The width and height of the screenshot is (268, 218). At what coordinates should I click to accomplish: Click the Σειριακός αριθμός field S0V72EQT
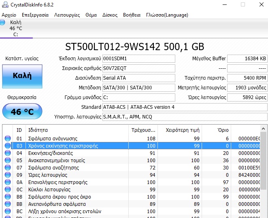pyautogui.click(x=139, y=68)
